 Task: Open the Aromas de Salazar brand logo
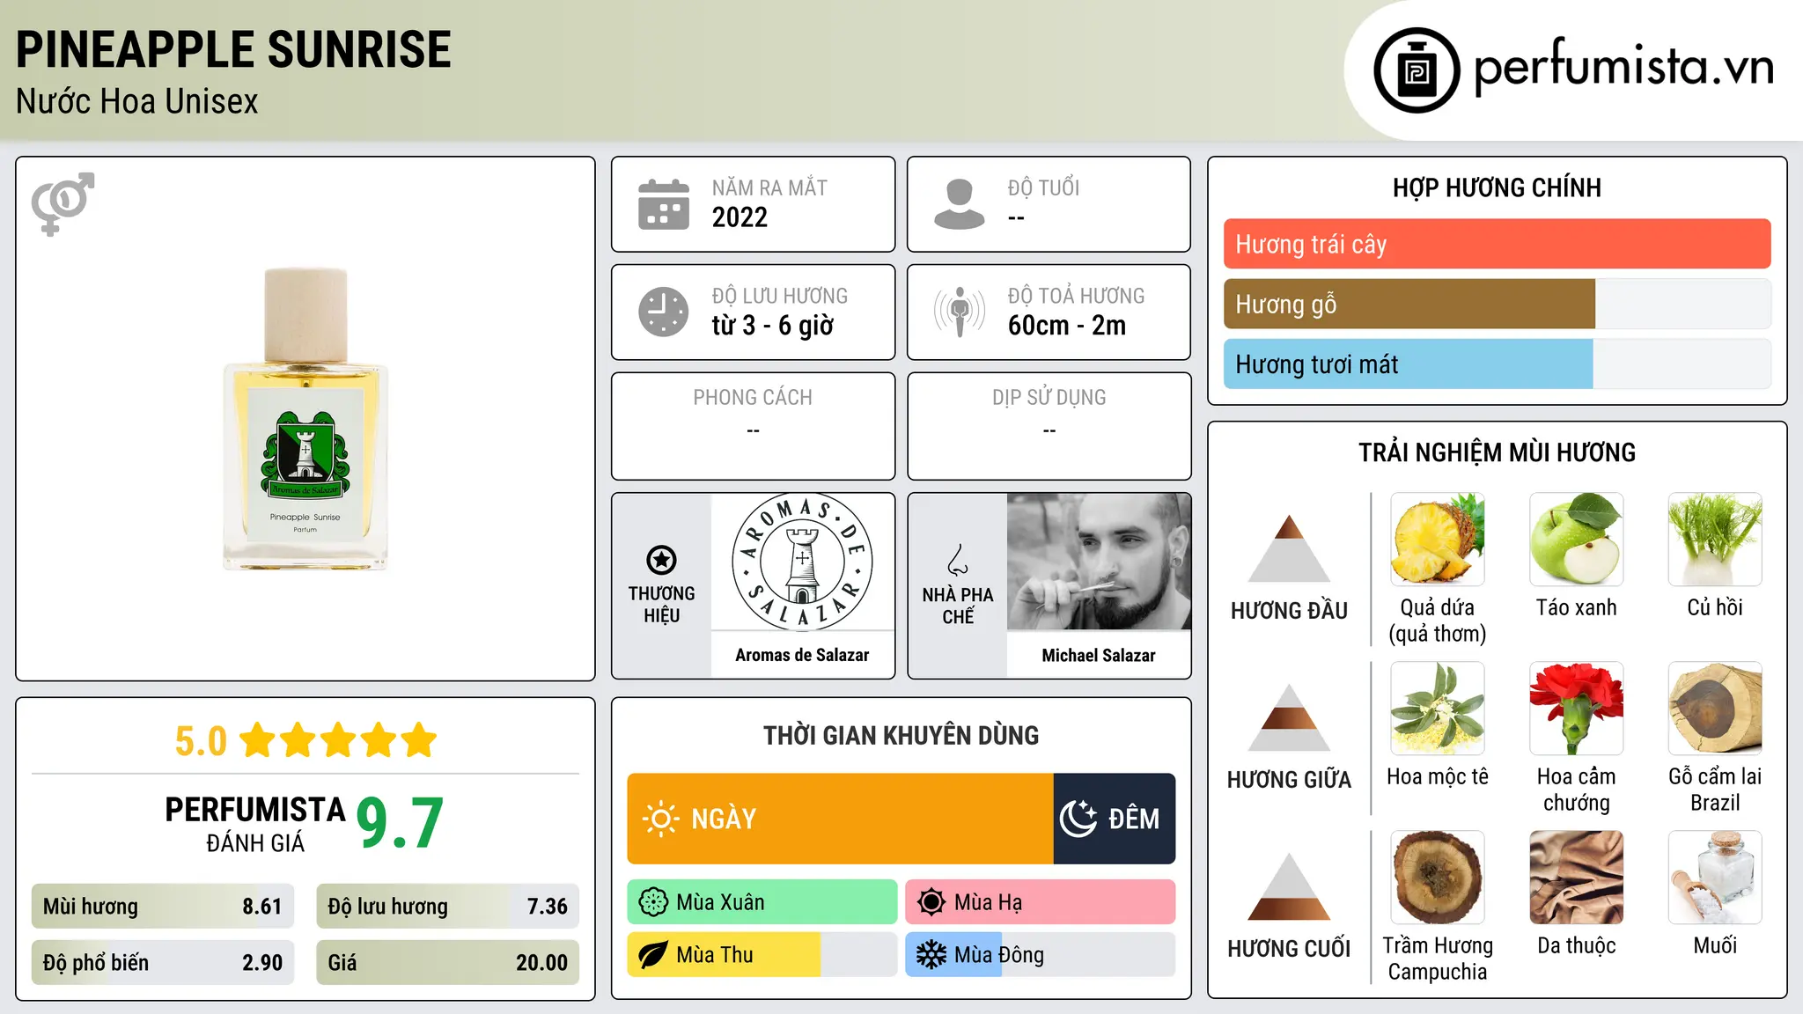802,562
